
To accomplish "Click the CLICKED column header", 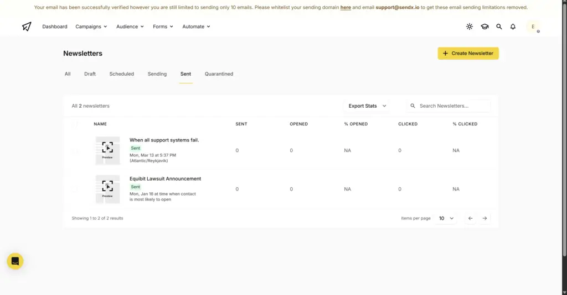I will (408, 124).
